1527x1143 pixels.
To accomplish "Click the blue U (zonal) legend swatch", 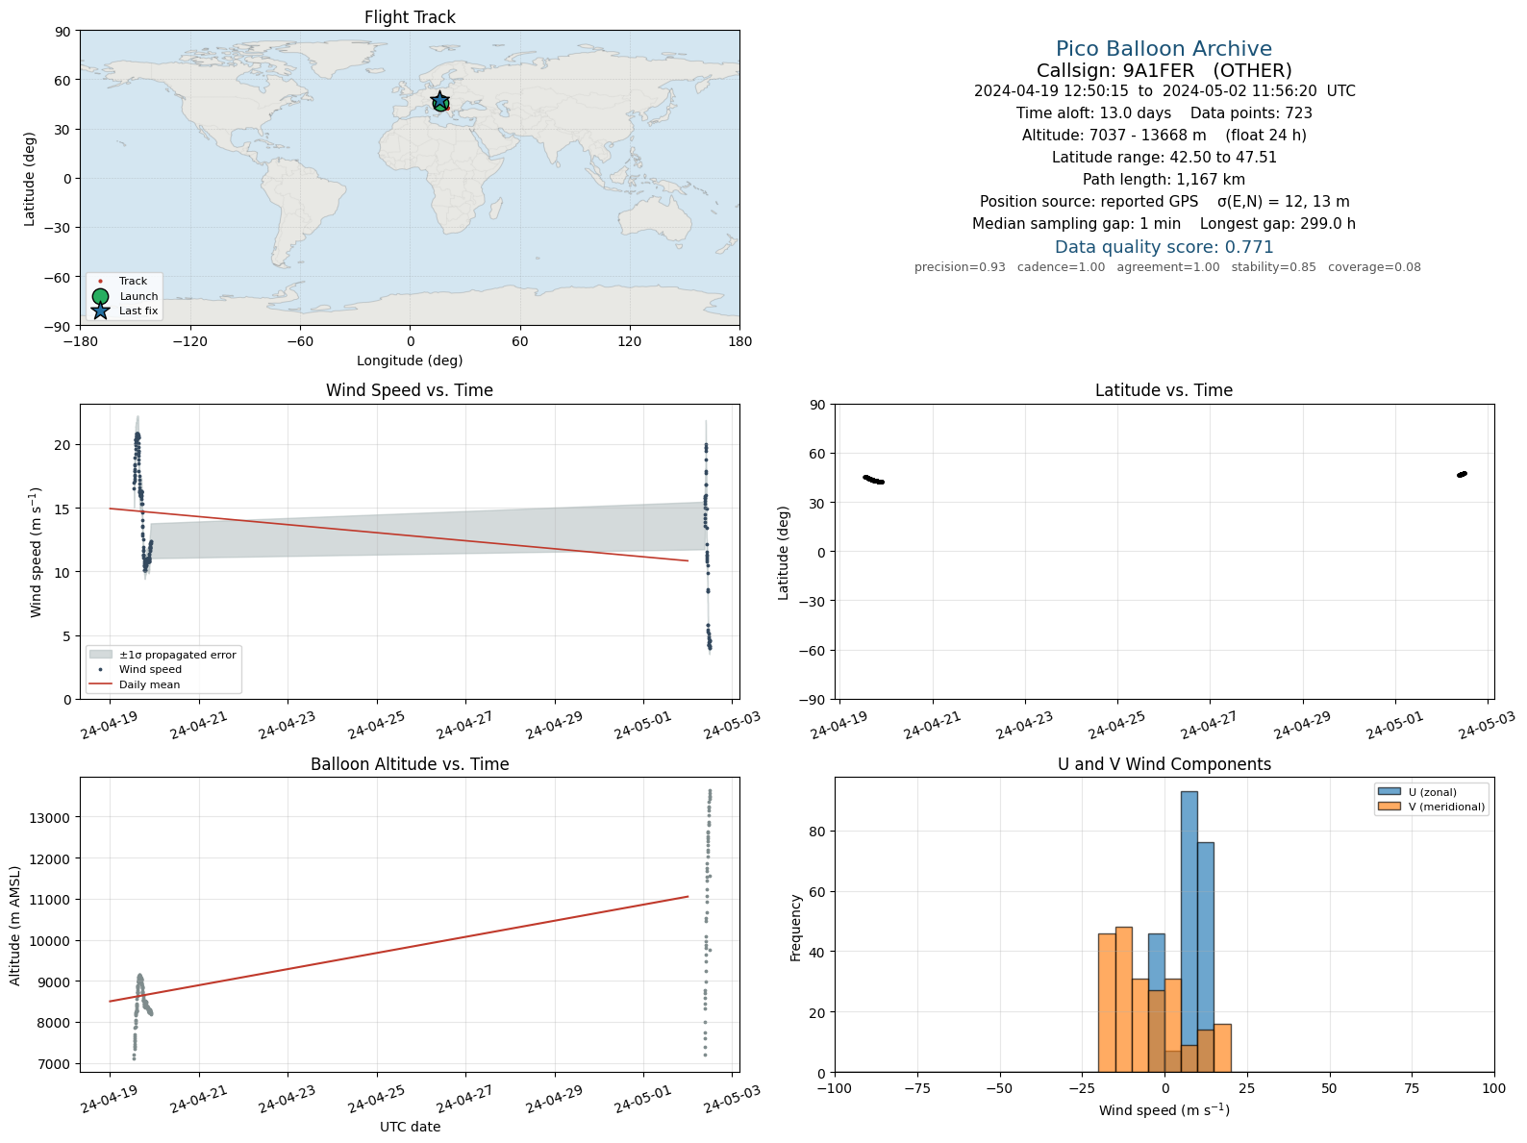I will [1389, 792].
